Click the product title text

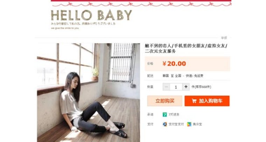(186, 48)
